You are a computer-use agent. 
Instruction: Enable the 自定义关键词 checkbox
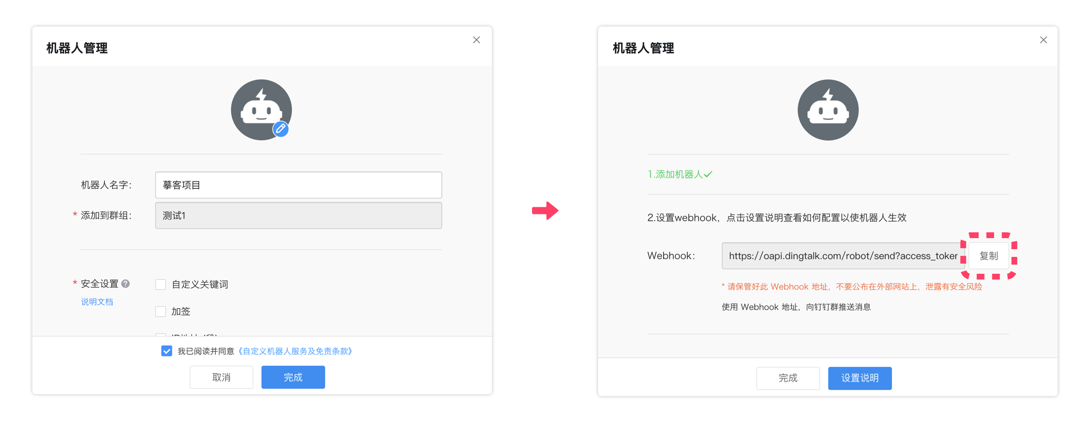[x=161, y=284]
